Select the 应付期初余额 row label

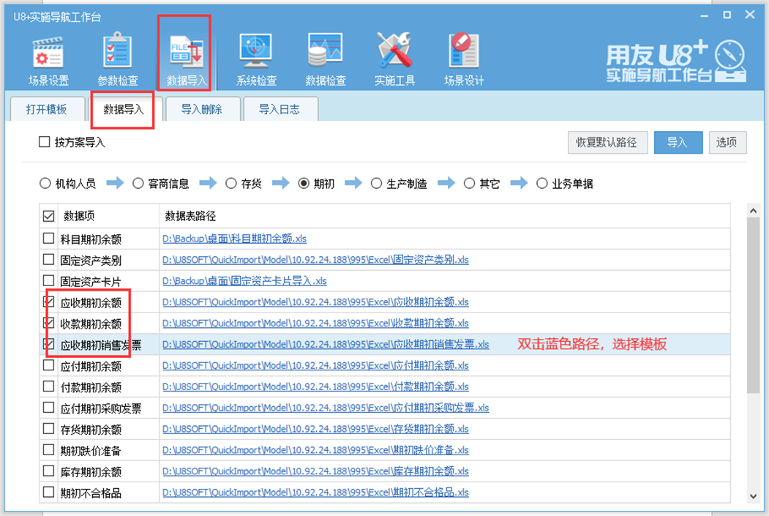coord(91,367)
